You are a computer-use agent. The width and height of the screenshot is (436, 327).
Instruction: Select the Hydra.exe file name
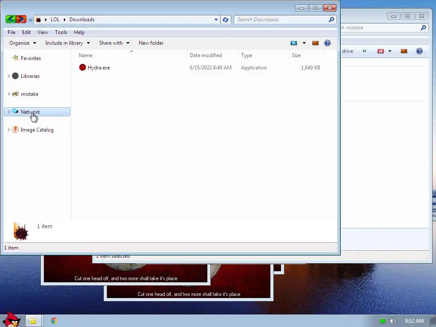point(99,68)
